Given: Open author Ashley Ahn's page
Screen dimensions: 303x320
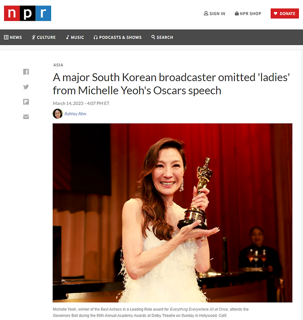Looking at the screenshot, I should [76, 114].
